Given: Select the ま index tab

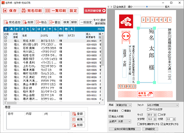Looking at the screenshot, I should click(44, 29).
